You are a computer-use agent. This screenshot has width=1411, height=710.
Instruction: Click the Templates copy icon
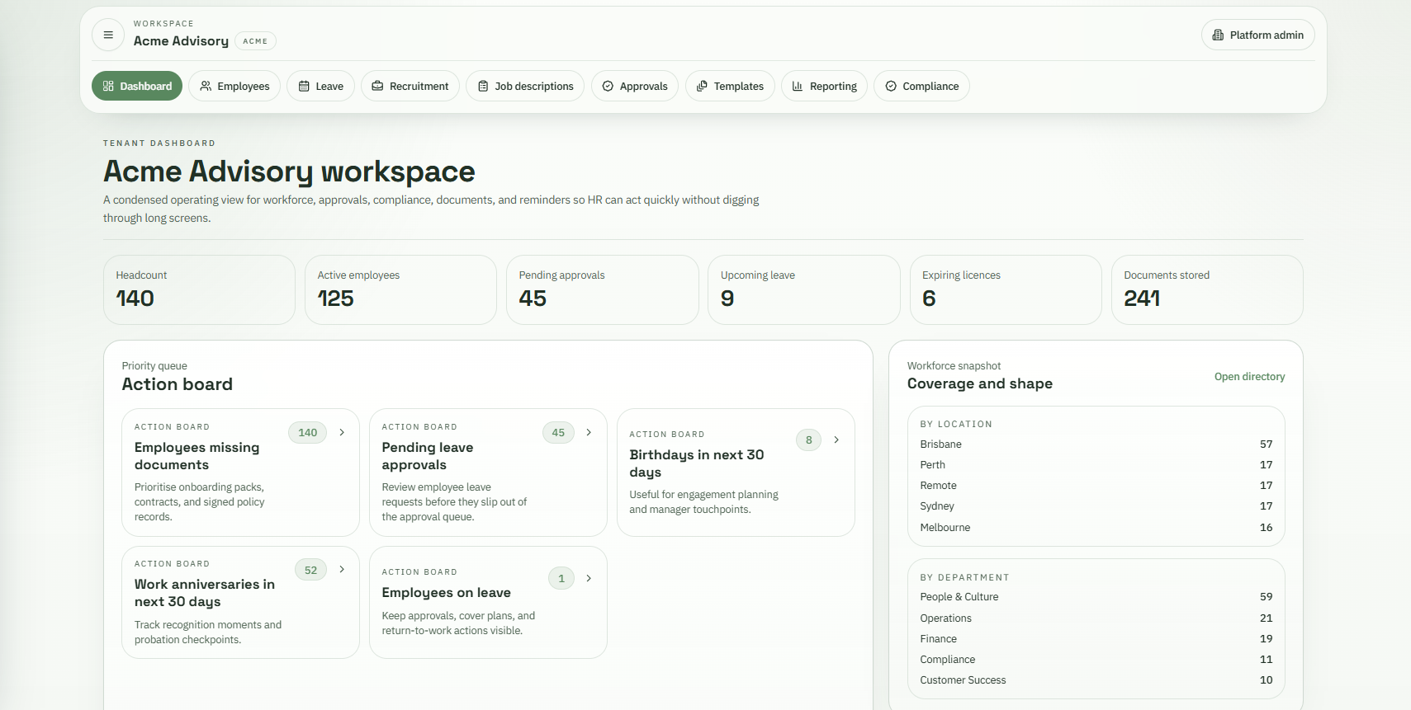(x=702, y=86)
